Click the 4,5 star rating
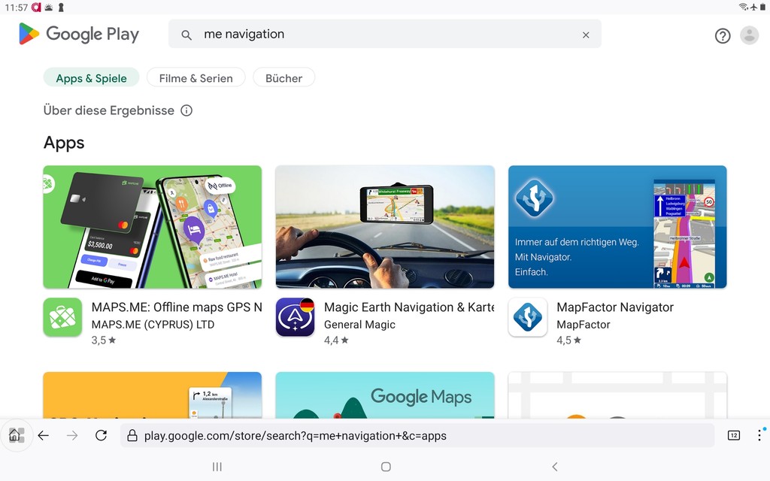The image size is (770, 481). pos(569,340)
